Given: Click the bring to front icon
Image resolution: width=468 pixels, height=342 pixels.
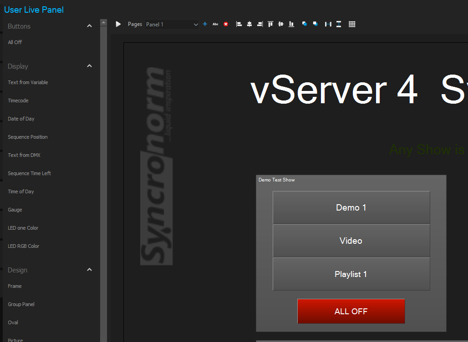Looking at the screenshot, I should click(x=305, y=24).
